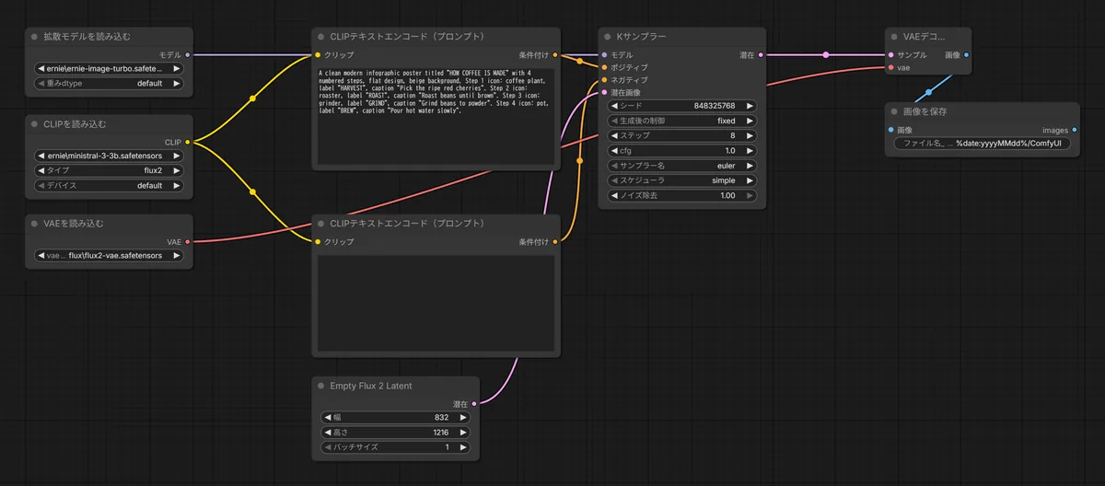Open the タイプ dropdown showing flux2
The image size is (1105, 486).
110,170
